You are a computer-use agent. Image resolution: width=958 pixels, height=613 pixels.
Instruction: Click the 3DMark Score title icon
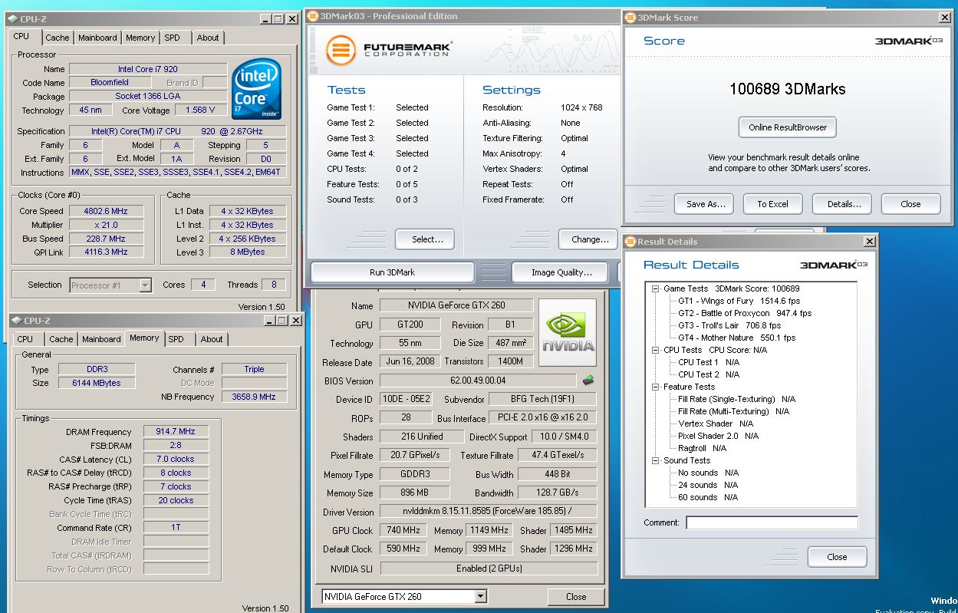pos(630,18)
